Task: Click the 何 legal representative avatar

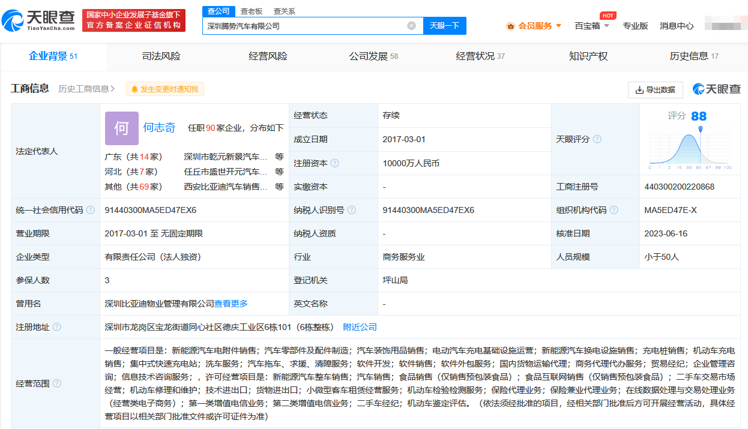Action: click(122, 128)
